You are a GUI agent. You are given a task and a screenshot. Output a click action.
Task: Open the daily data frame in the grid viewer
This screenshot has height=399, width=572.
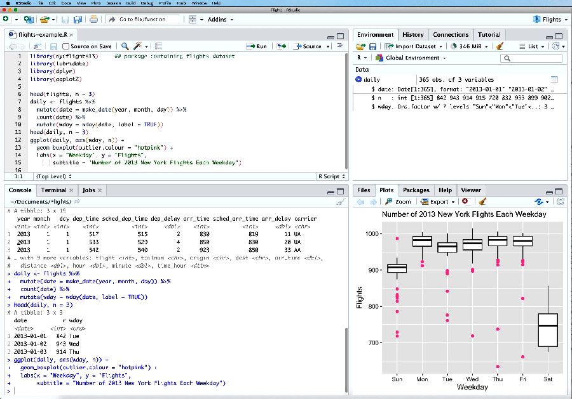(554, 80)
